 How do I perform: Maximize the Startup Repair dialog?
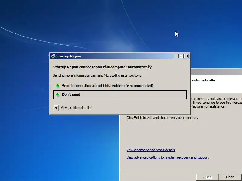coord(181,56)
